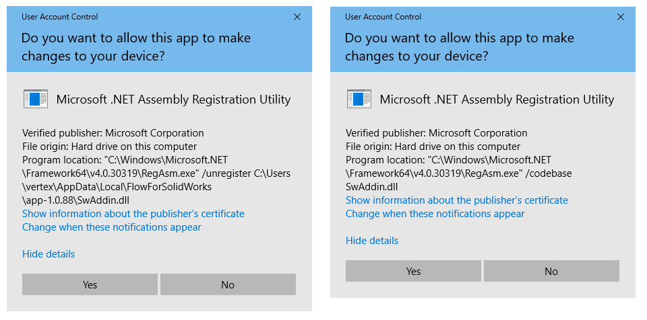Close the /unregister User Account Control dialog
The width and height of the screenshot is (647, 320).
pos(297,16)
